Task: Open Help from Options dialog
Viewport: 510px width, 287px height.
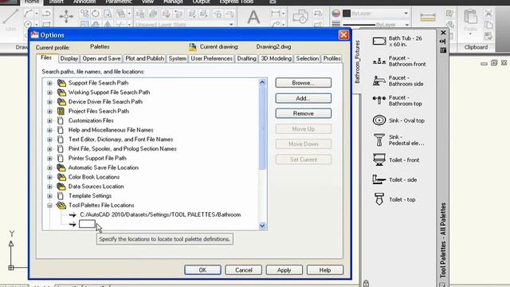Action: click(x=325, y=270)
